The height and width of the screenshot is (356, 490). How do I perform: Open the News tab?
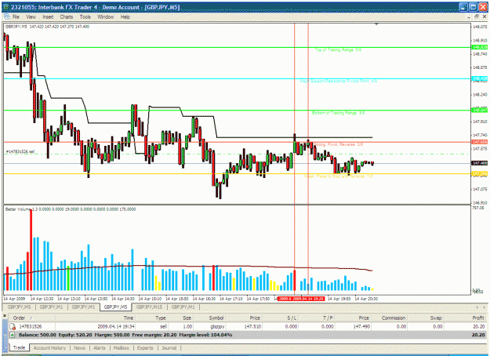pyautogui.click(x=79, y=348)
